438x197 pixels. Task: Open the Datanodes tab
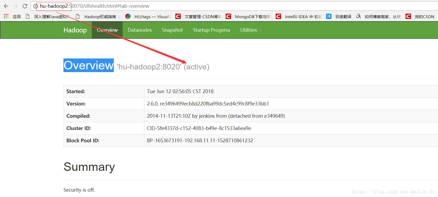tap(140, 30)
